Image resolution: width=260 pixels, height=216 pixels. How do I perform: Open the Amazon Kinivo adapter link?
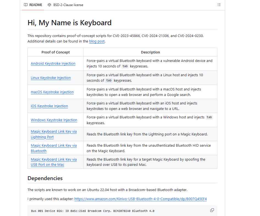[x=140, y=199]
